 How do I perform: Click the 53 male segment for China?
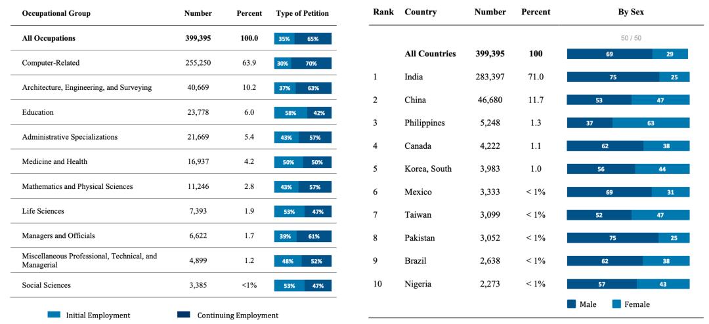coord(599,100)
